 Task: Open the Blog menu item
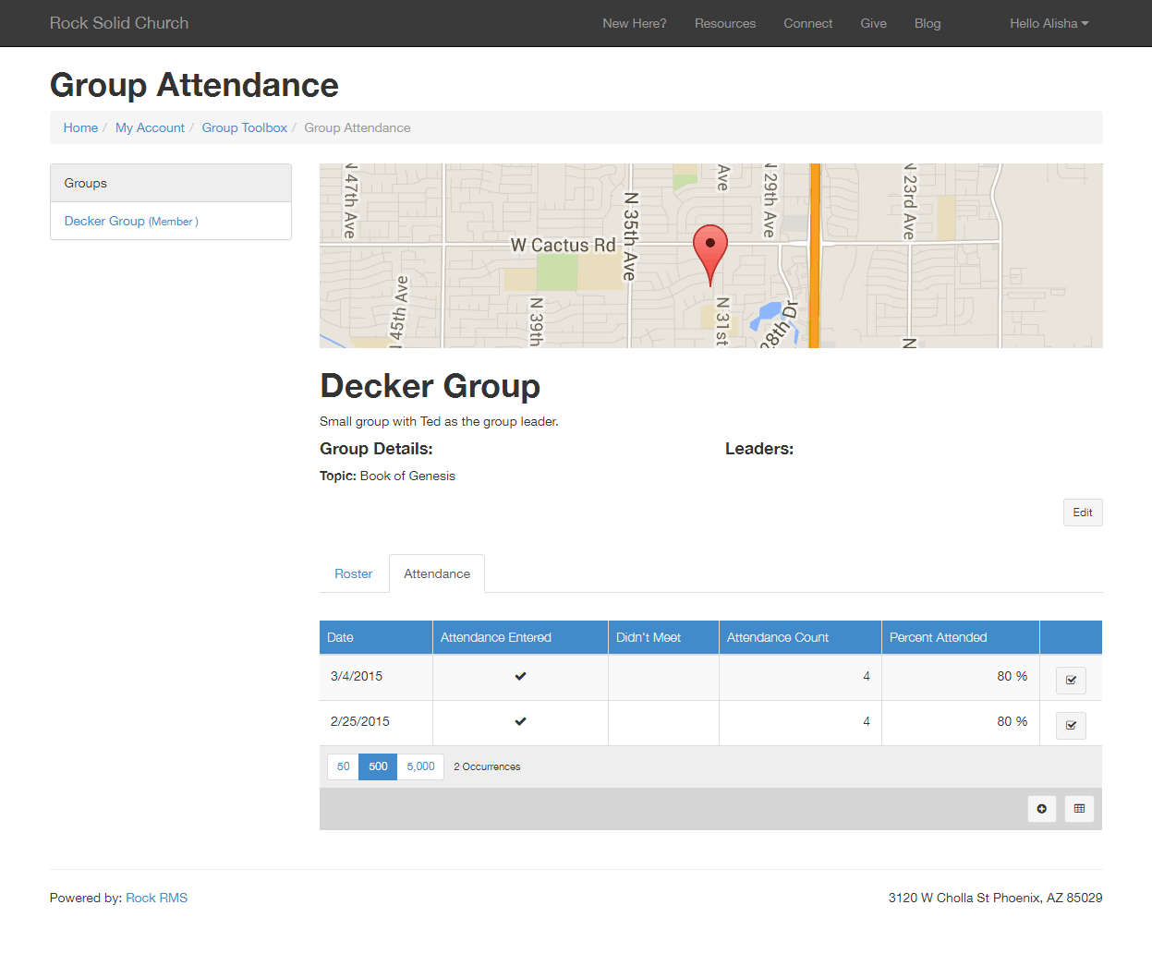pyautogui.click(x=928, y=23)
